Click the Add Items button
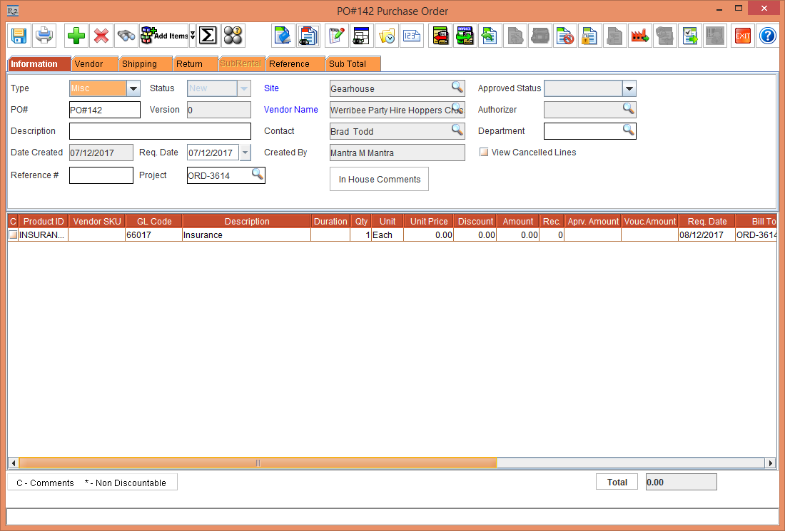Viewport: 785px width, 531px height. [164, 35]
